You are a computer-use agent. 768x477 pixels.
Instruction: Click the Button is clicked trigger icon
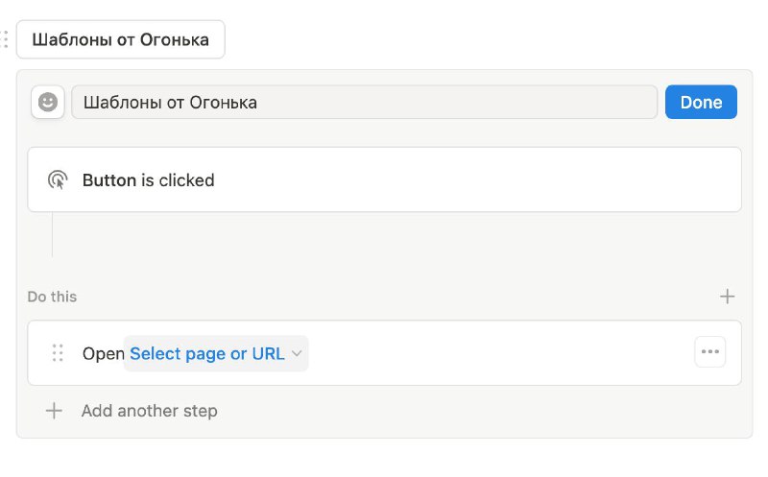(x=58, y=179)
